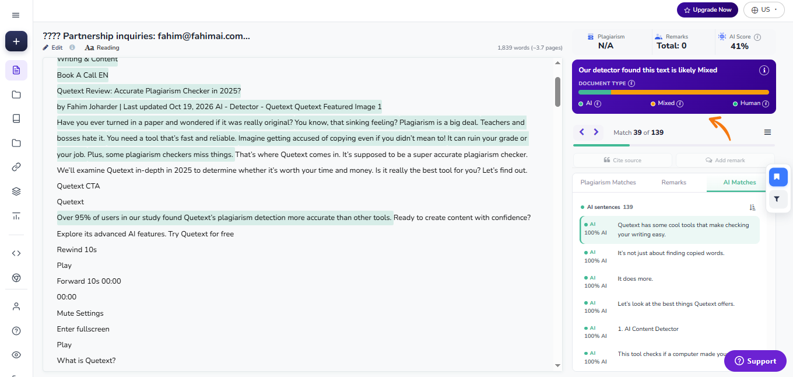Open the user profile sidebar icon
793x377 pixels.
click(x=16, y=306)
